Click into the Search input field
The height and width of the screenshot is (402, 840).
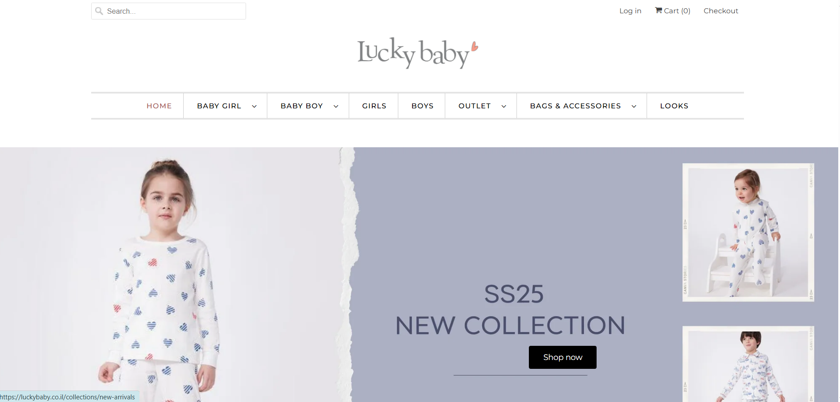(169, 11)
